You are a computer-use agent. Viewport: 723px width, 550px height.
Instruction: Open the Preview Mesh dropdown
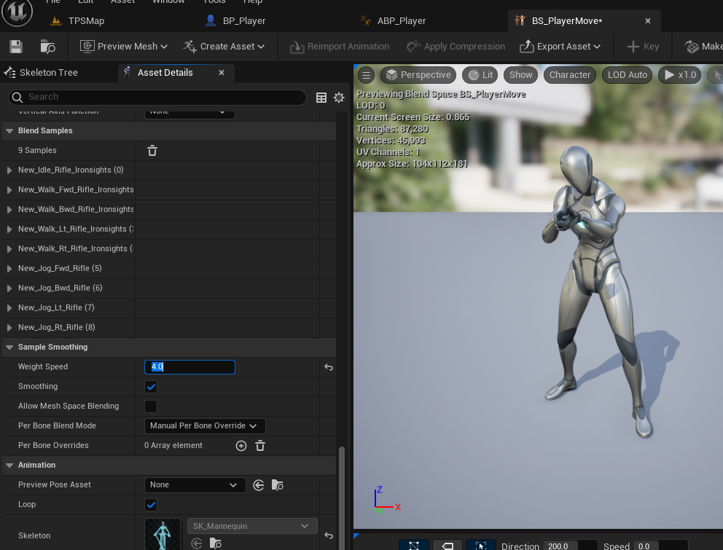(x=124, y=47)
